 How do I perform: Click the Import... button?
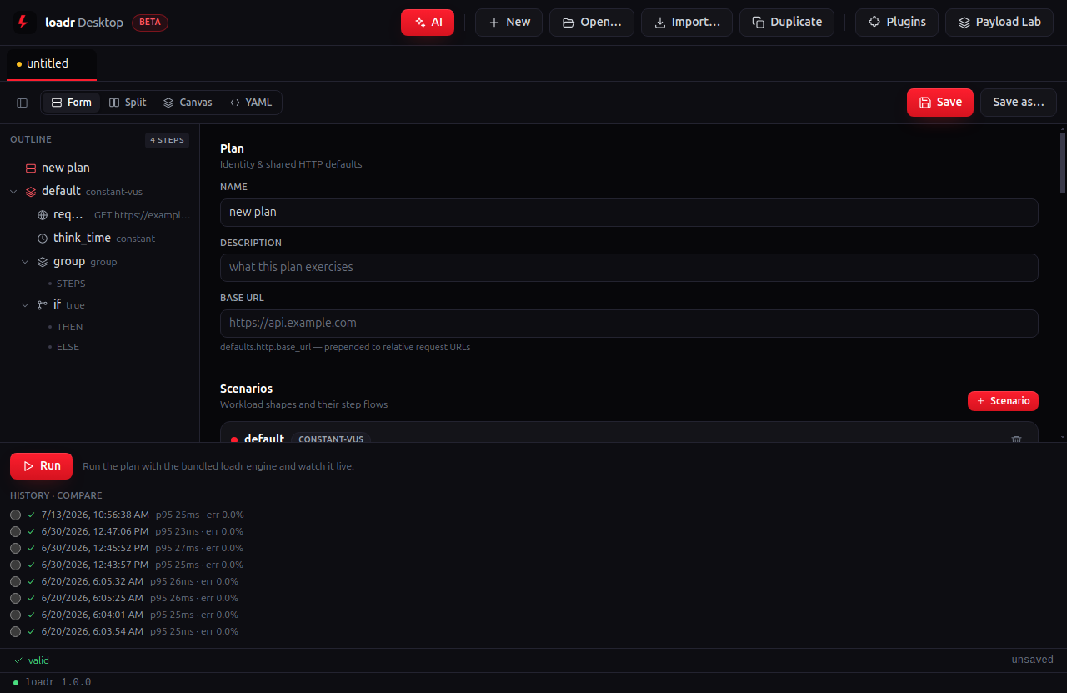pyautogui.click(x=687, y=23)
